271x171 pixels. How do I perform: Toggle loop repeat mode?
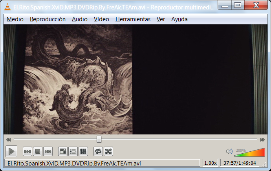pyautogui.click(x=98, y=152)
